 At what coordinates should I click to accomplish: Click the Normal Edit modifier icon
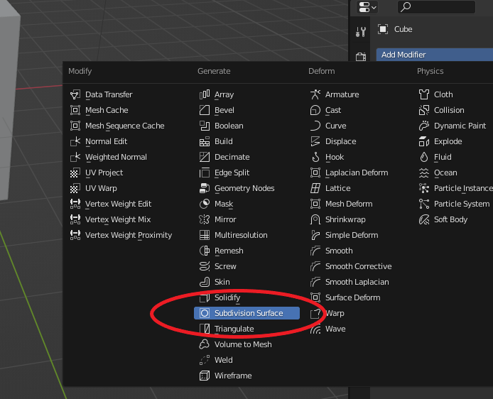point(75,141)
